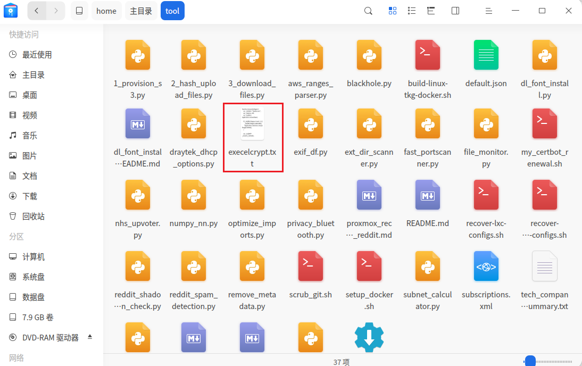The image size is (582, 366).
Task: Select the execelcrypt.txt file thumbnail
Action: point(252,123)
